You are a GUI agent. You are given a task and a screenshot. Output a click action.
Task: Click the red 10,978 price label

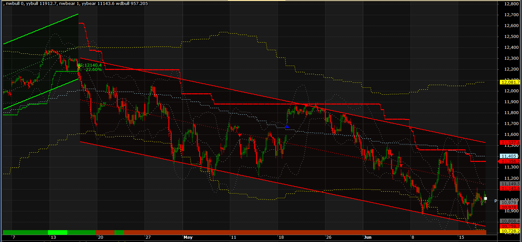(508, 207)
